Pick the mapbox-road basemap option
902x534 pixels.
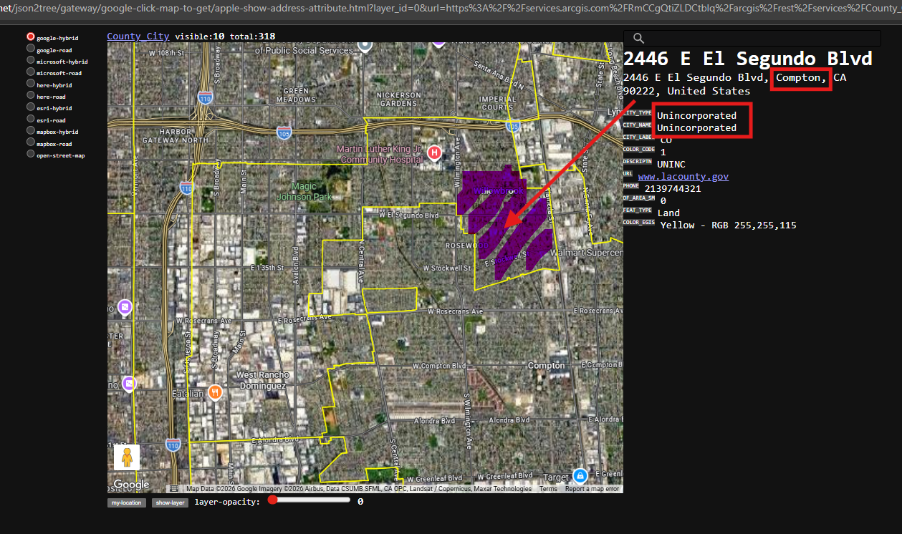tap(31, 142)
